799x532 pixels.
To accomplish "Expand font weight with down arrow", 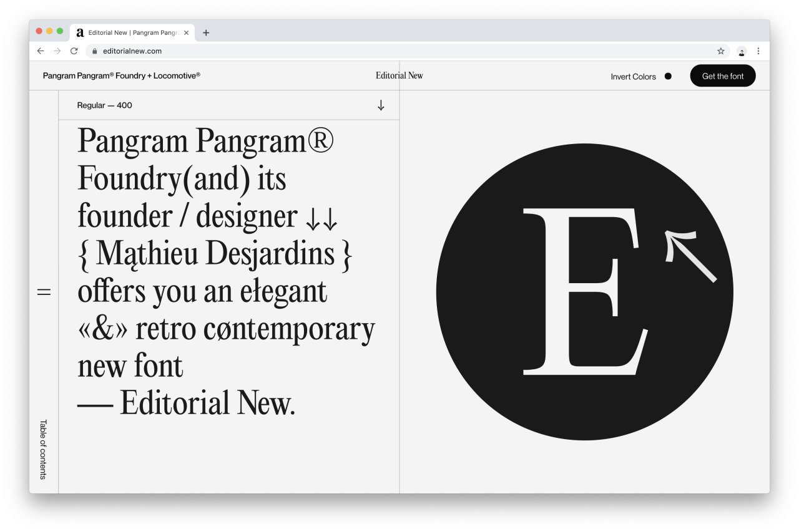I will (381, 105).
